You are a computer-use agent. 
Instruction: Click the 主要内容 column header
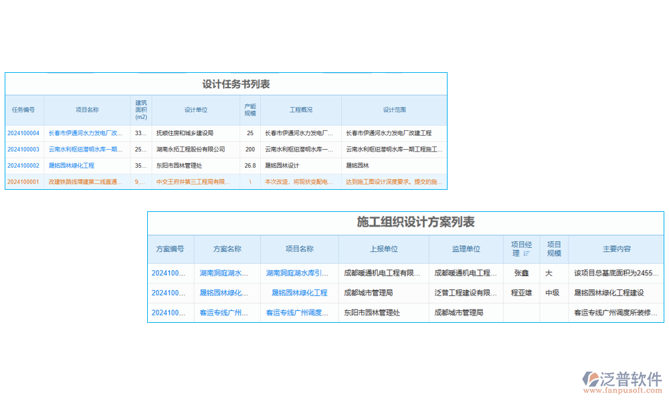point(616,249)
